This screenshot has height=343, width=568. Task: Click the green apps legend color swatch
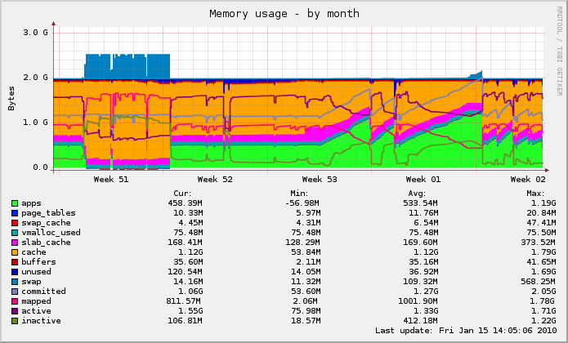coord(15,203)
